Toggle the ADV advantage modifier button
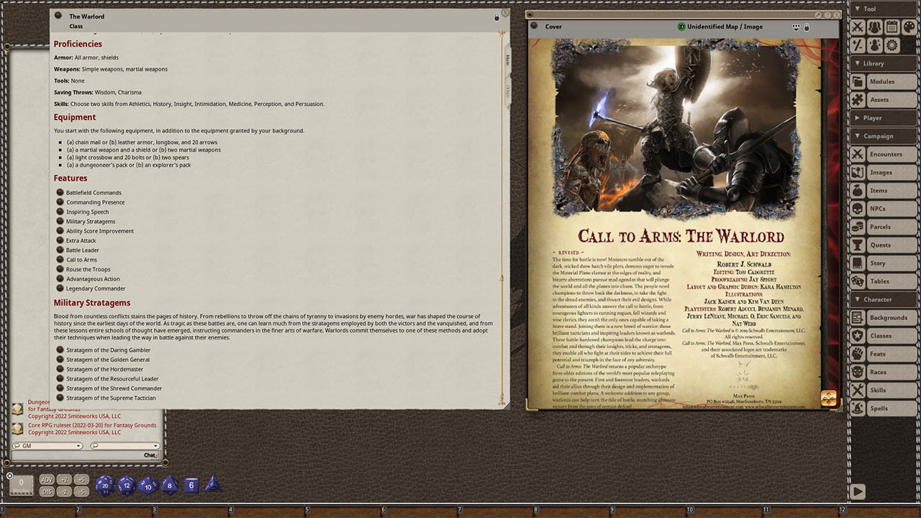Image resolution: width=921 pixels, height=518 pixels. (x=47, y=480)
